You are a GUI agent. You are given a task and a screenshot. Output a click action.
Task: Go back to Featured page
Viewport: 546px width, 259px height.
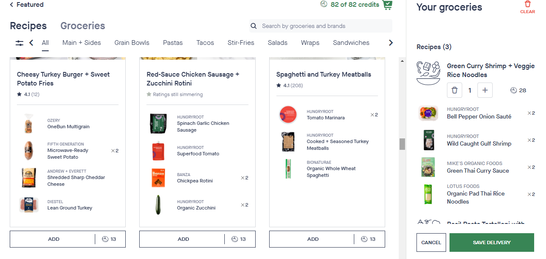[27, 5]
